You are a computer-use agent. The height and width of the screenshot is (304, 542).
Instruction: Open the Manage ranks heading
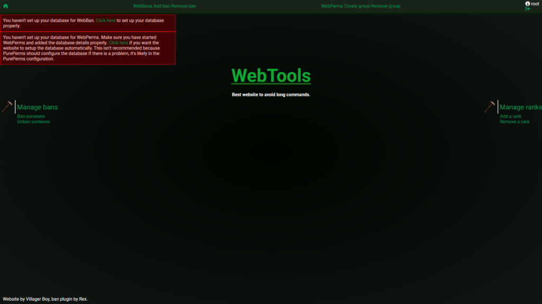click(x=521, y=107)
